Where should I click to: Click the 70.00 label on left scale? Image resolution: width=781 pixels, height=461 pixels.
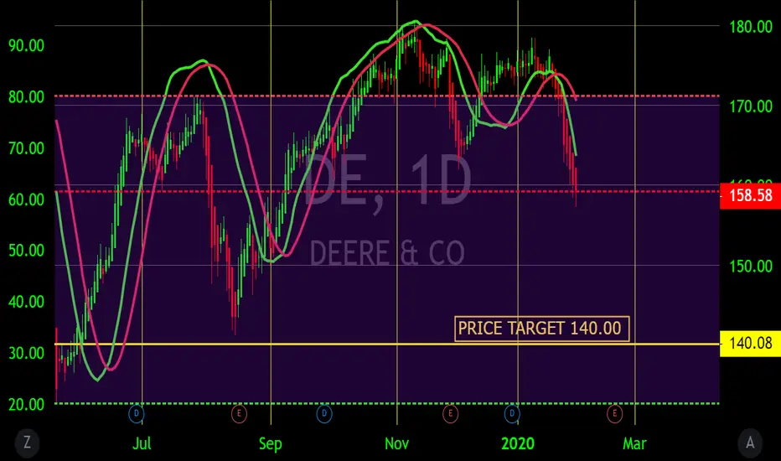coord(27,148)
